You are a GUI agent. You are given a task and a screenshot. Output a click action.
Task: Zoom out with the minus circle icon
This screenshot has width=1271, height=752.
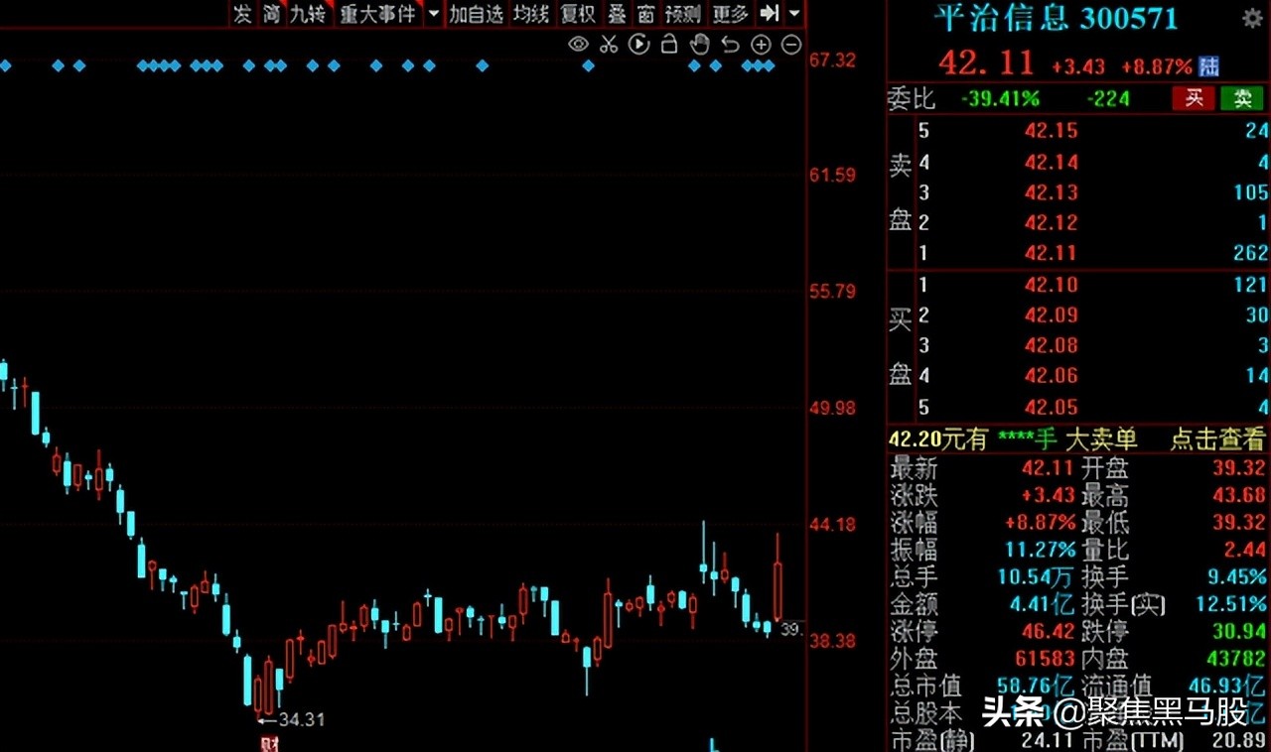coord(791,44)
